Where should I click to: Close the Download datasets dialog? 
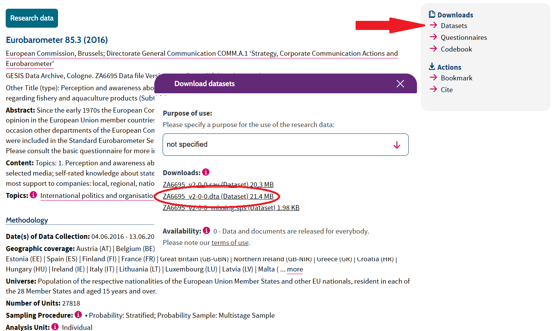[x=400, y=84]
